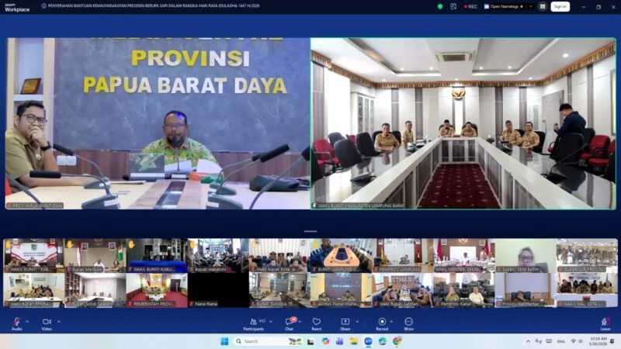Click the green encryption shield icon
This screenshot has height=349, width=621.
pyautogui.click(x=440, y=6)
